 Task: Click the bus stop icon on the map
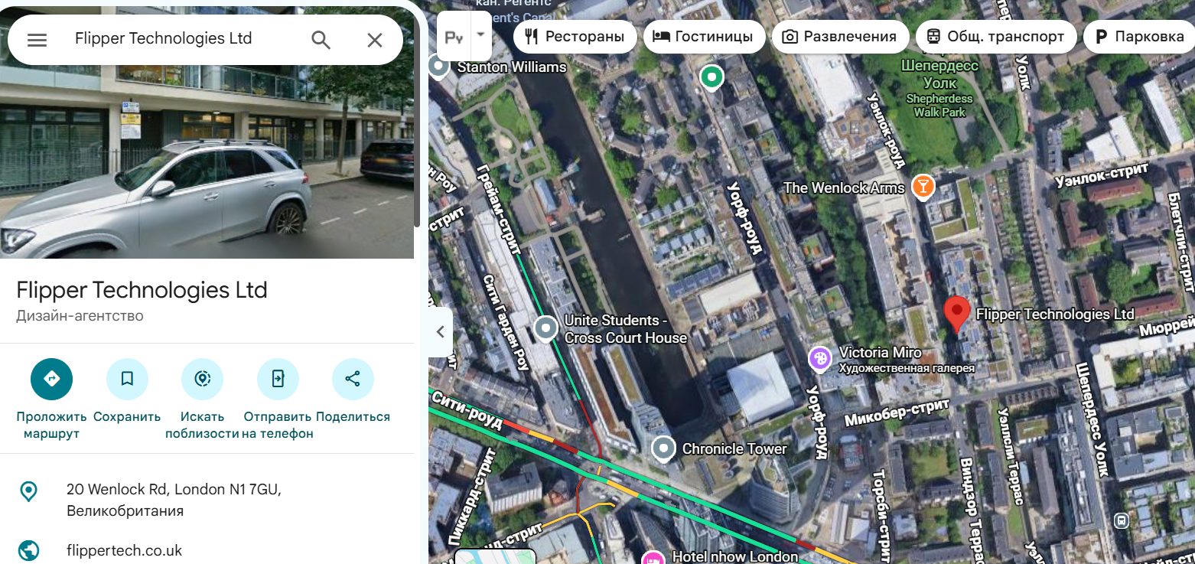click(x=1122, y=520)
